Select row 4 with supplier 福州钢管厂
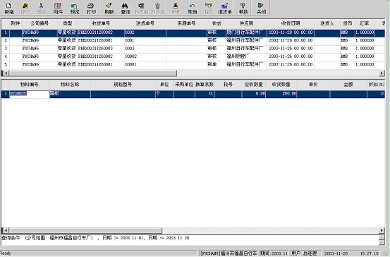The width and height of the screenshot is (390, 257). 193,56
